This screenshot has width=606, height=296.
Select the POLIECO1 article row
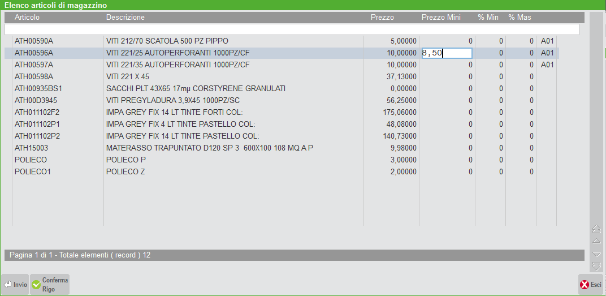pos(33,172)
